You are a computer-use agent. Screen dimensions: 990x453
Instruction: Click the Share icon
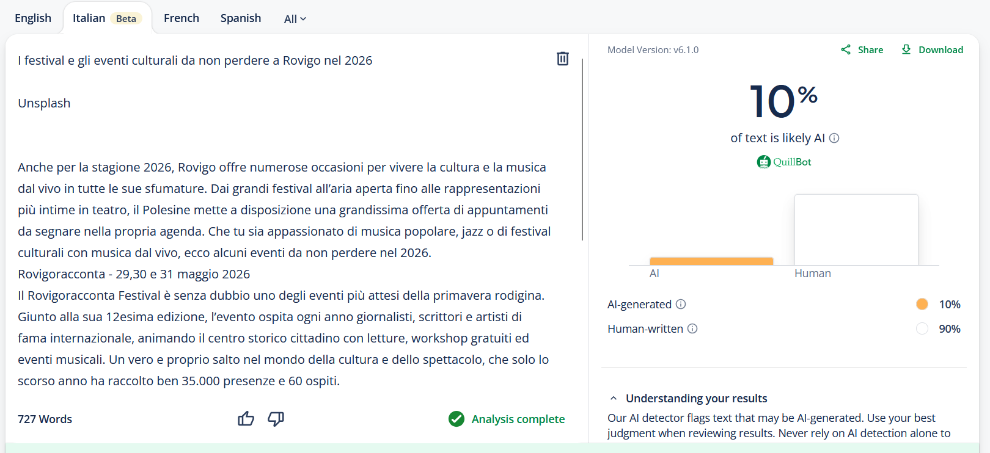pos(846,50)
